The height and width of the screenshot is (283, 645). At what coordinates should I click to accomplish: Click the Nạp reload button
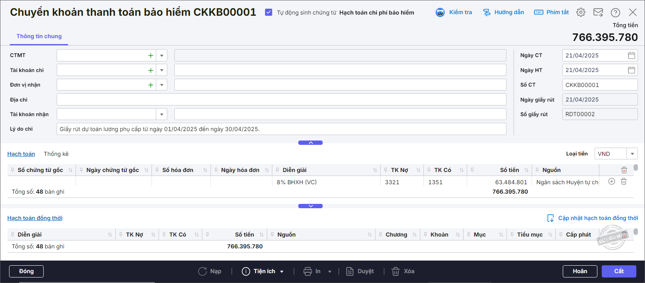210,271
